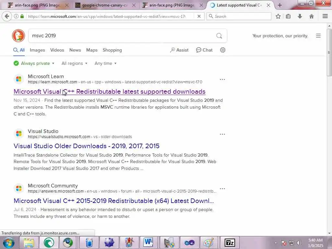Open the Chat feature

[204, 50]
